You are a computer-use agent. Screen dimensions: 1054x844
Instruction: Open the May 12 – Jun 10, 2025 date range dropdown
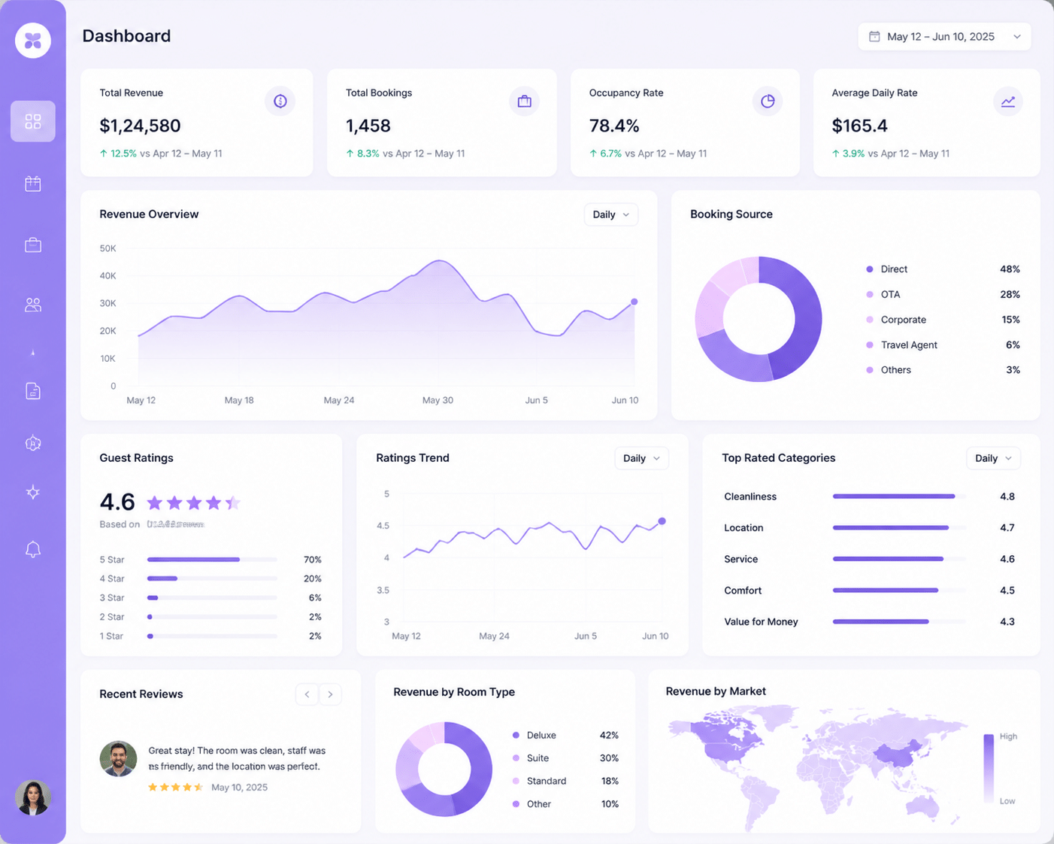pyautogui.click(x=944, y=36)
